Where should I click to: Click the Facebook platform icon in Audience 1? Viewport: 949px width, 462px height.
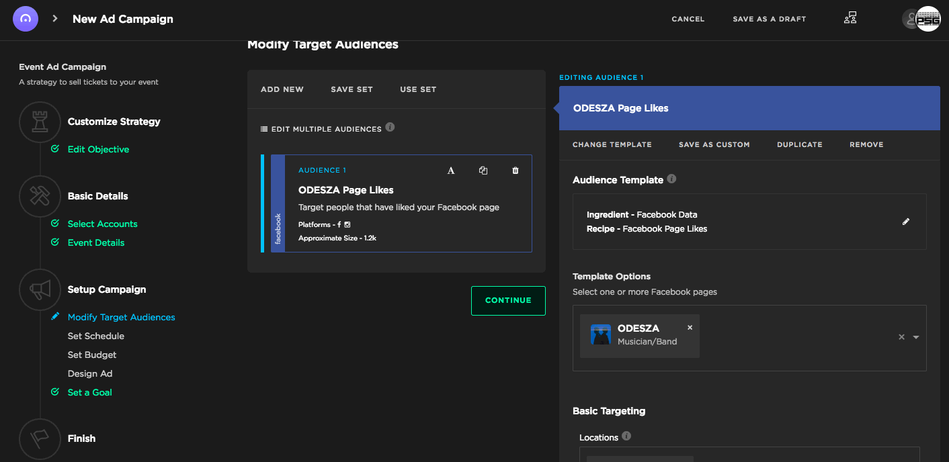pyautogui.click(x=339, y=225)
